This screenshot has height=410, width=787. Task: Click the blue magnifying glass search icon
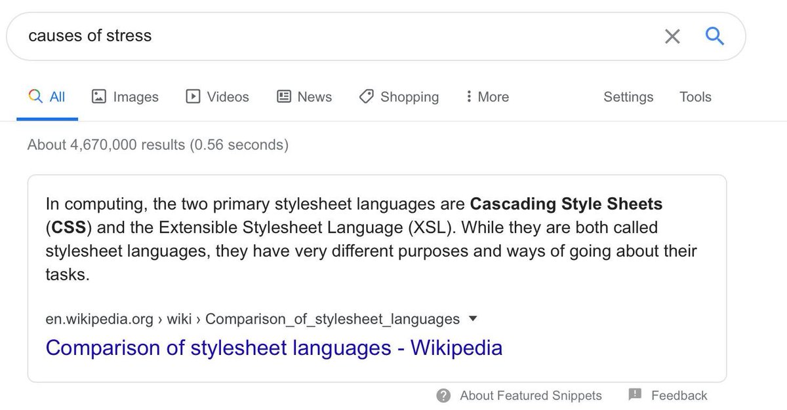pos(714,35)
